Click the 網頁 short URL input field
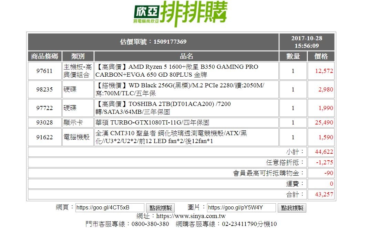Viewport: 369px width, 228px height. coord(110,208)
